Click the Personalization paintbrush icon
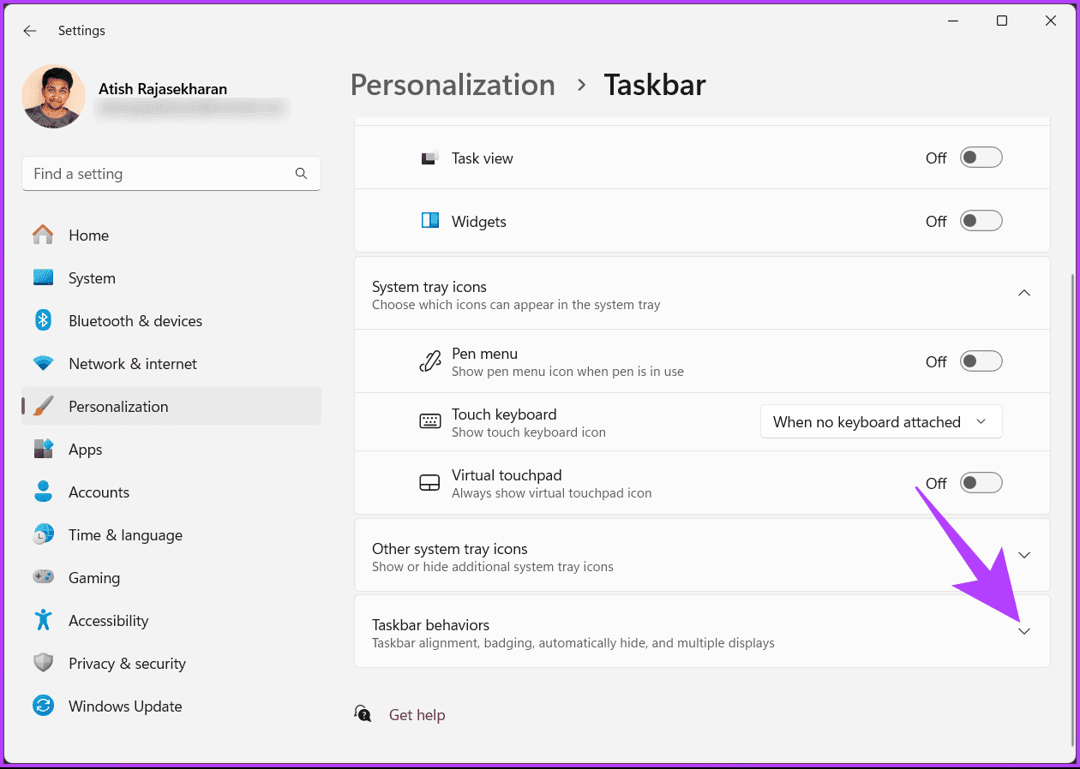The height and width of the screenshot is (769, 1080). (x=43, y=406)
